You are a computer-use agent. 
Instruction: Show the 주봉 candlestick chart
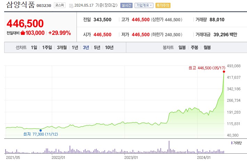tap(194, 47)
